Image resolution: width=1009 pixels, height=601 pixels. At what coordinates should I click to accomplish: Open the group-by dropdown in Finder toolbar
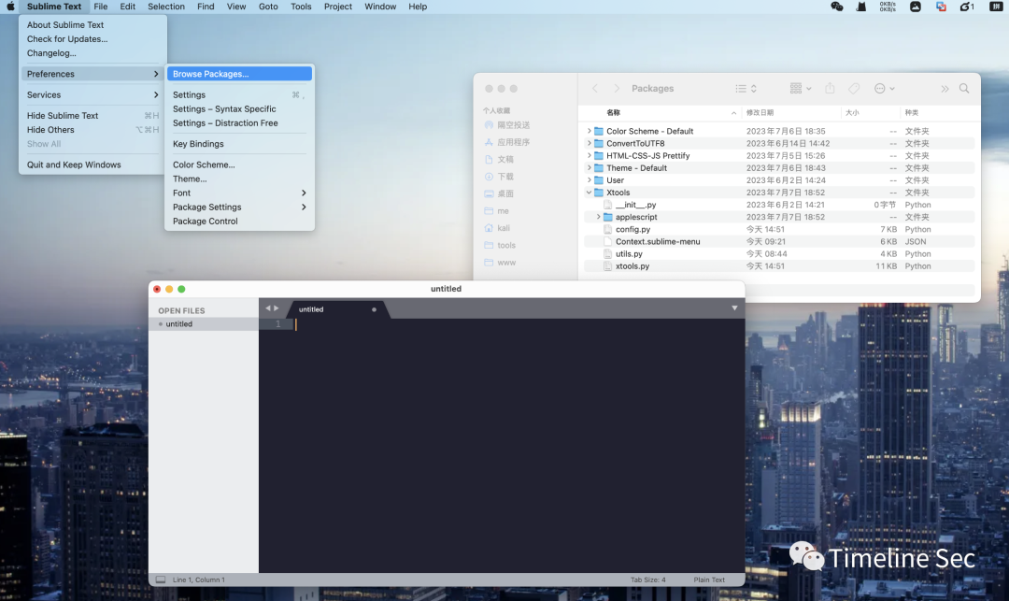[x=801, y=88]
